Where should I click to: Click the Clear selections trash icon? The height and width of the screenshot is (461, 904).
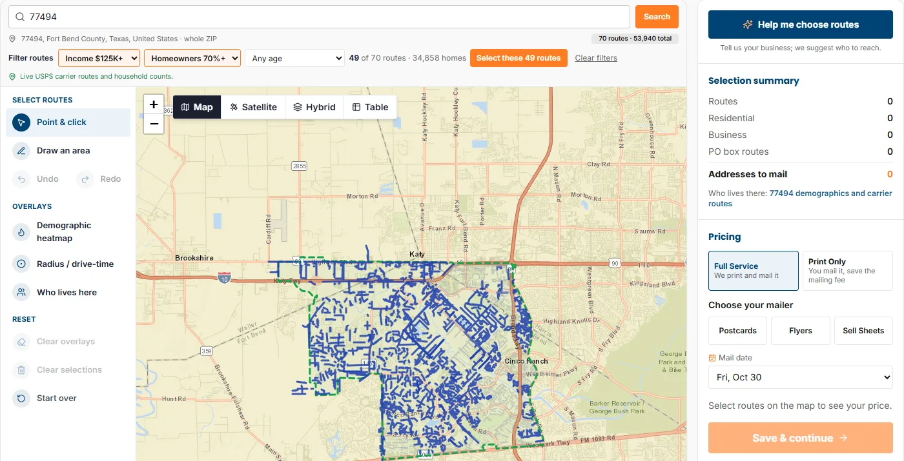[21, 370]
